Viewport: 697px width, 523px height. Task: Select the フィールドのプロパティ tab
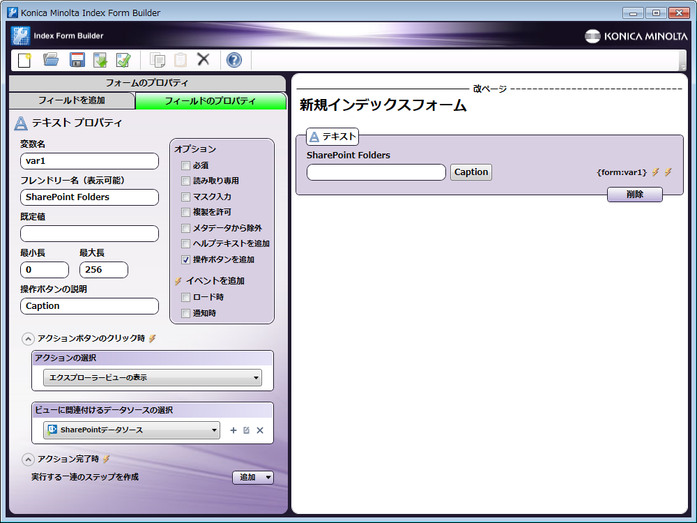(210, 100)
